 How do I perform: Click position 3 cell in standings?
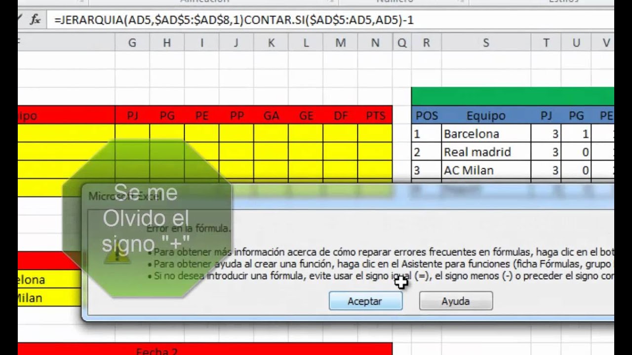coord(426,170)
